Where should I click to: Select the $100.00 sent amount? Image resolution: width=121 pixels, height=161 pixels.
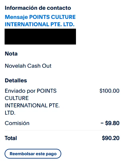109,91
